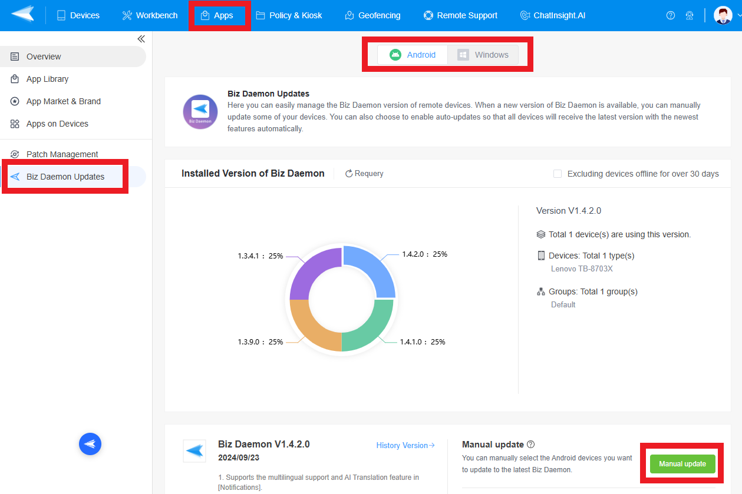Open Biz Daemon Updates in sidebar

65,175
